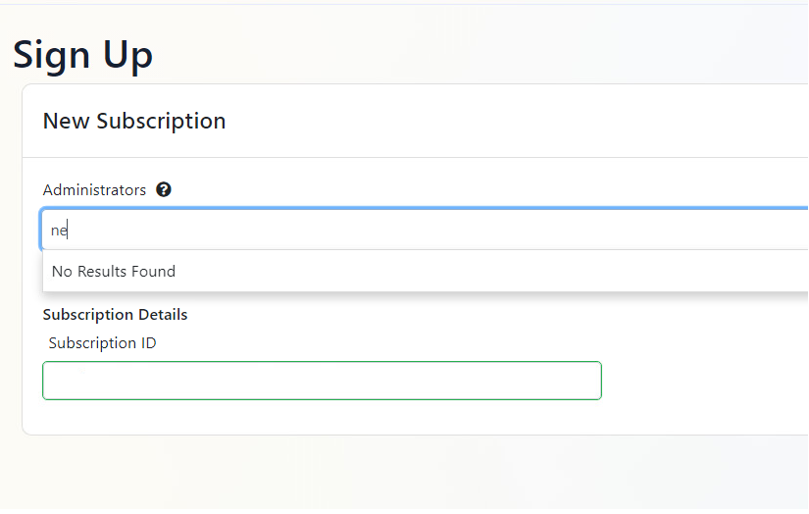Open the Administrators help question-mark icon

[164, 190]
